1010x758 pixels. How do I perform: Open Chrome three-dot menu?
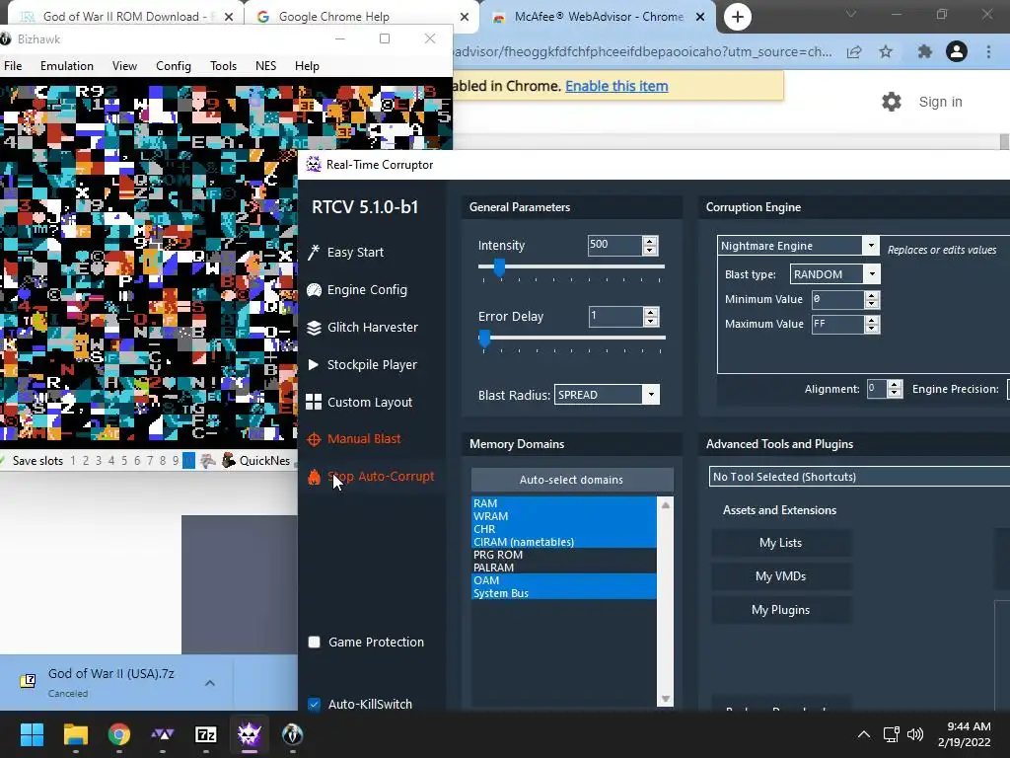(x=988, y=51)
